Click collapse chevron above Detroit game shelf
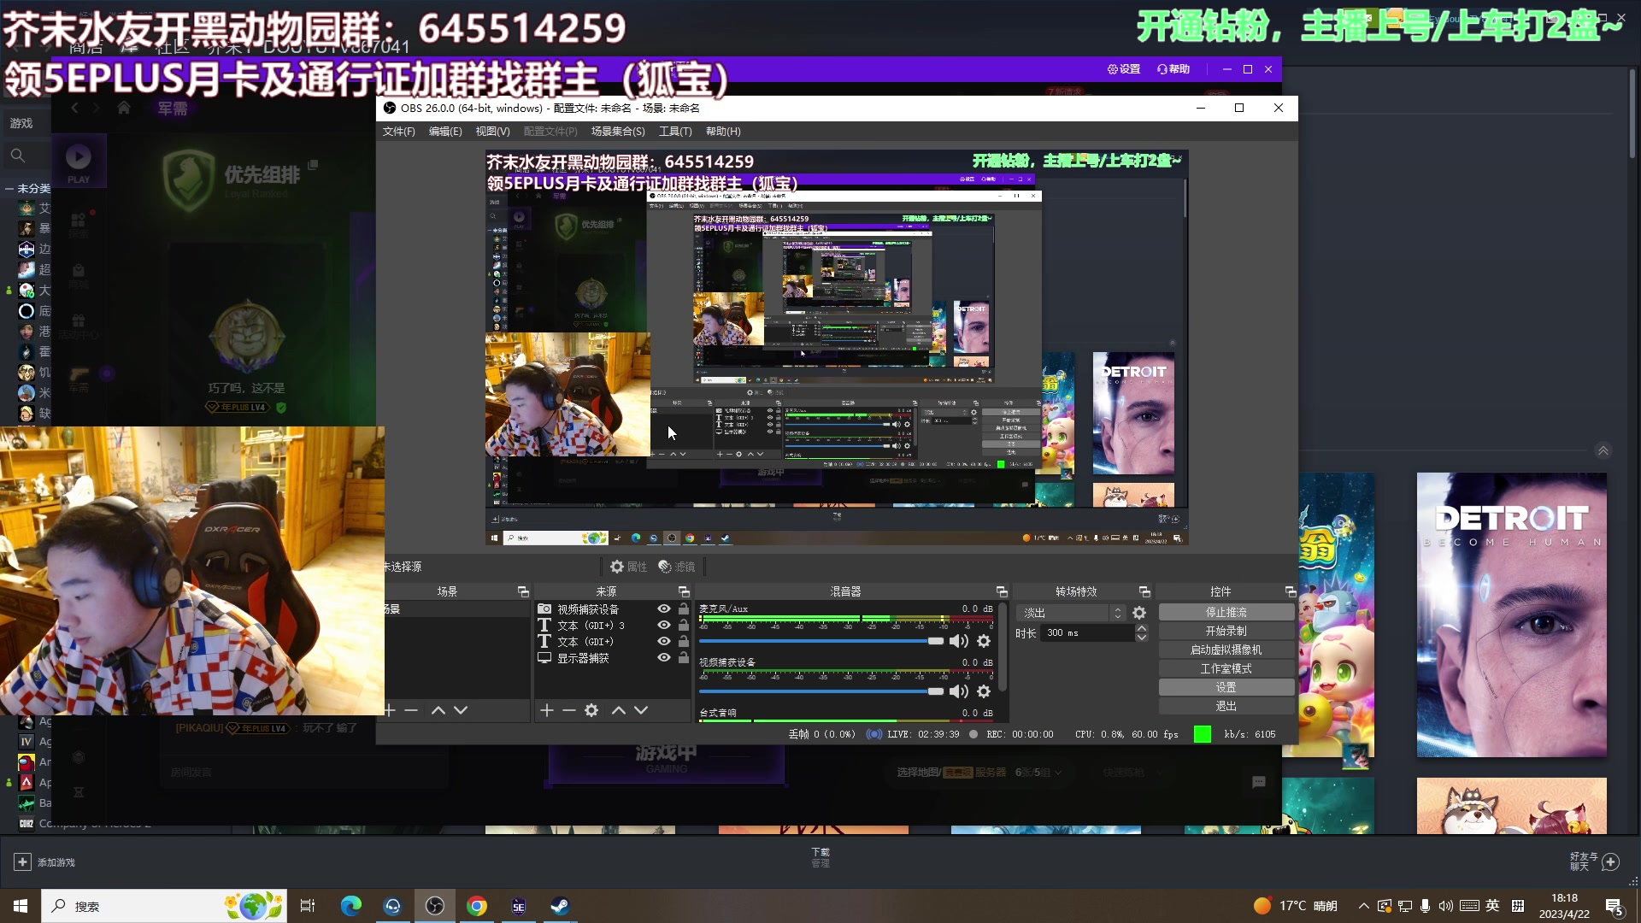 [x=1603, y=450]
